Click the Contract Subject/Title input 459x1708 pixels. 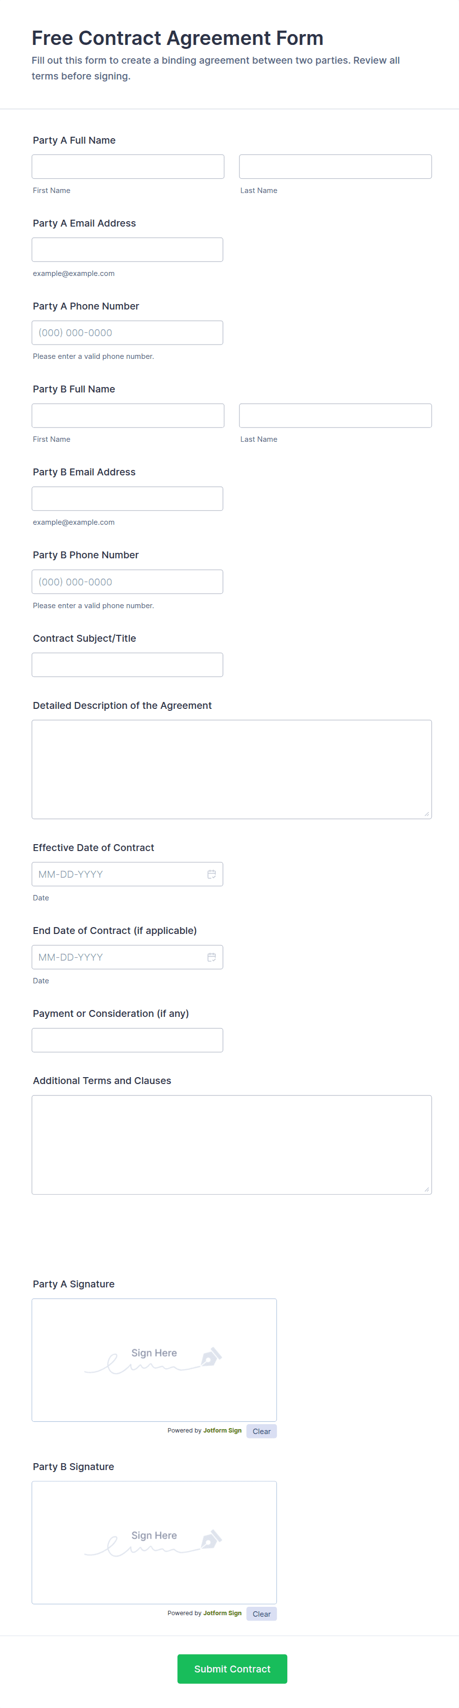(127, 664)
